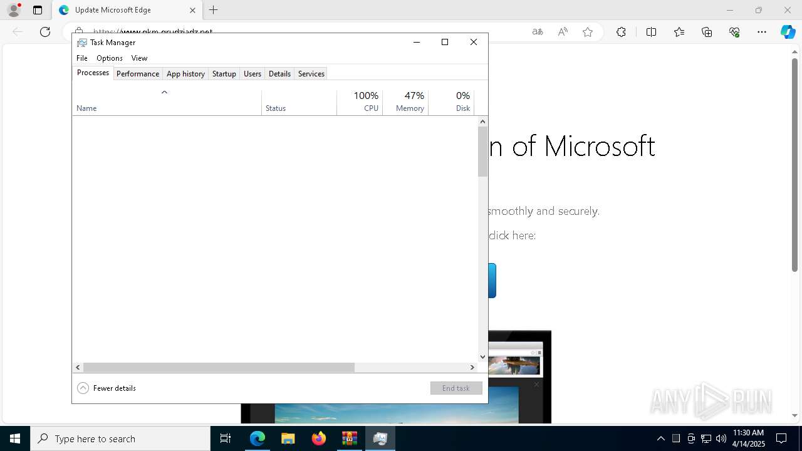This screenshot has height=451, width=802.
Task: Open Edge tab actions menu icon
Action: click(x=38, y=10)
